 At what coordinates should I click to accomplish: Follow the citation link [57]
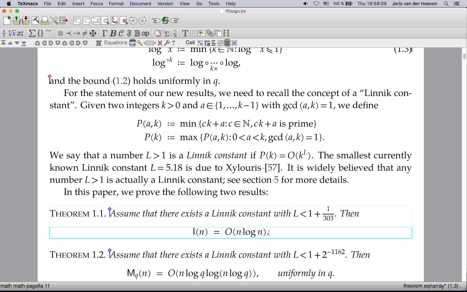272,168
